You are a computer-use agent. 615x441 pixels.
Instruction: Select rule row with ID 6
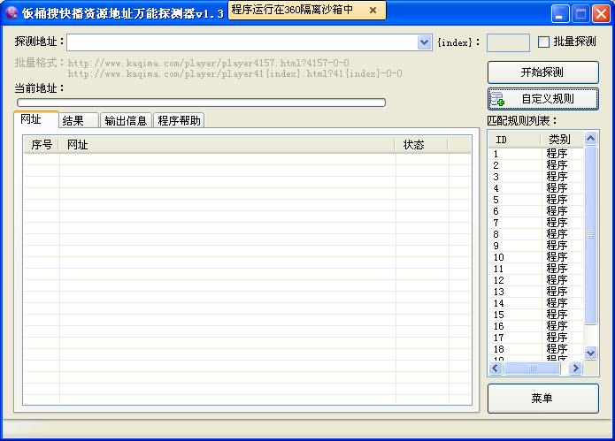coord(536,211)
